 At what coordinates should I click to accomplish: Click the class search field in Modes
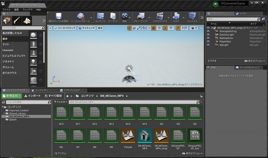click(x=23, y=28)
